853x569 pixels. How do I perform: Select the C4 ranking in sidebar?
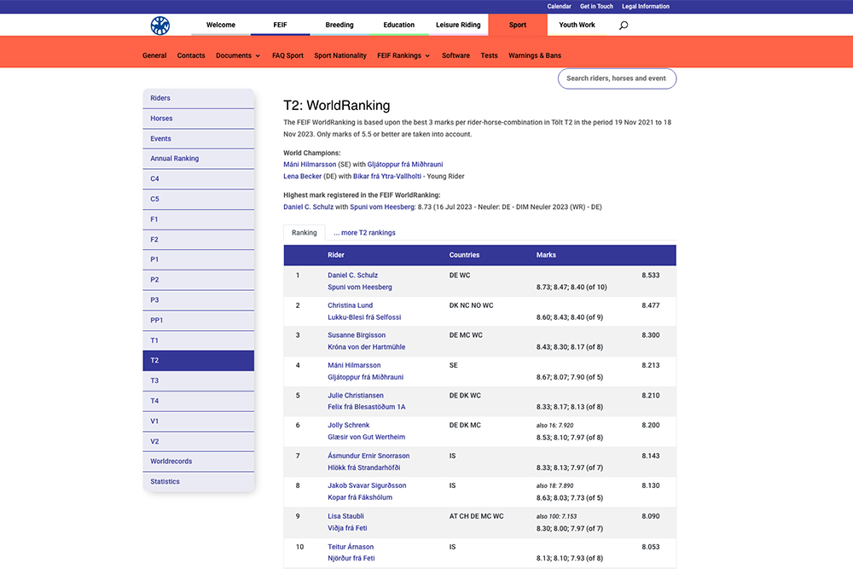tap(199, 179)
